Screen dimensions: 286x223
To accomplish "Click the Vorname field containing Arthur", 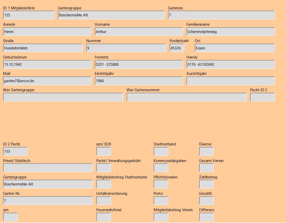I will pos(139,31).
